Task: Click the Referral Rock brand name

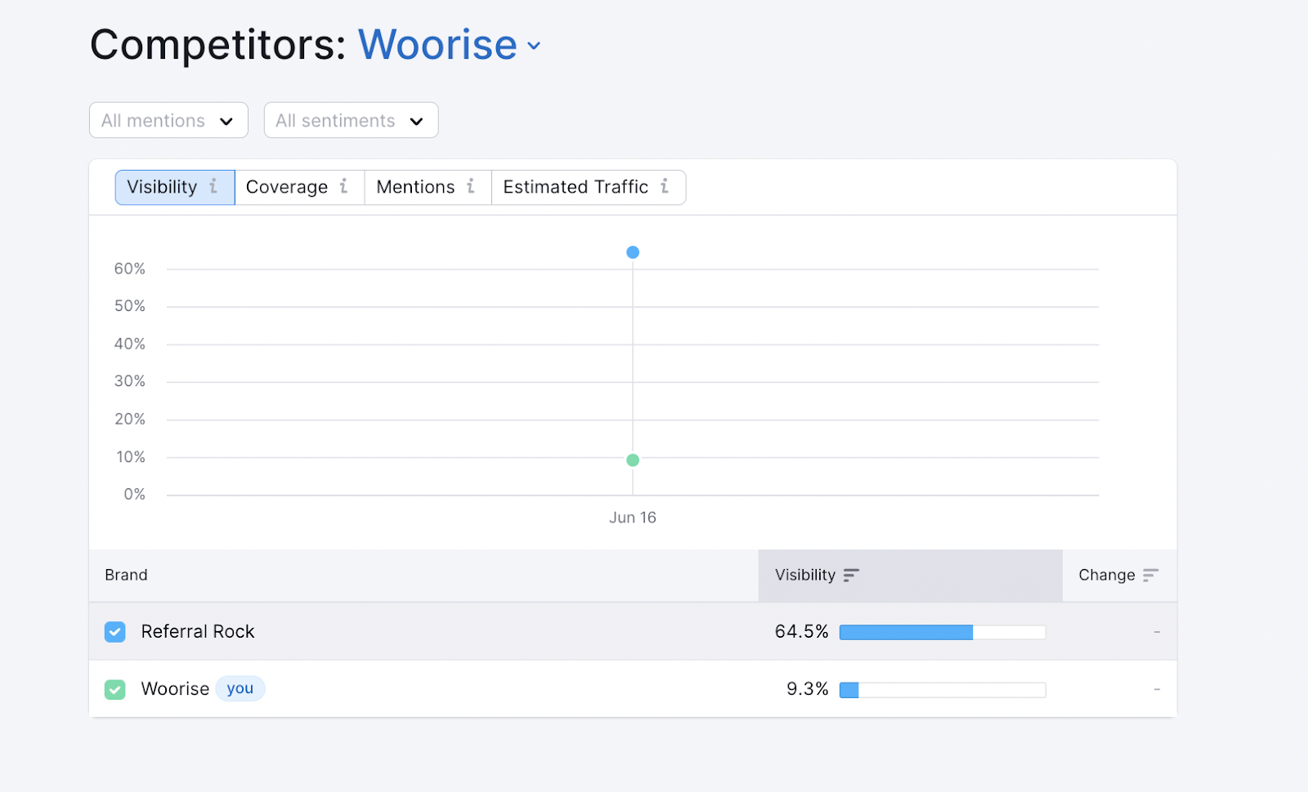Action: click(x=198, y=632)
